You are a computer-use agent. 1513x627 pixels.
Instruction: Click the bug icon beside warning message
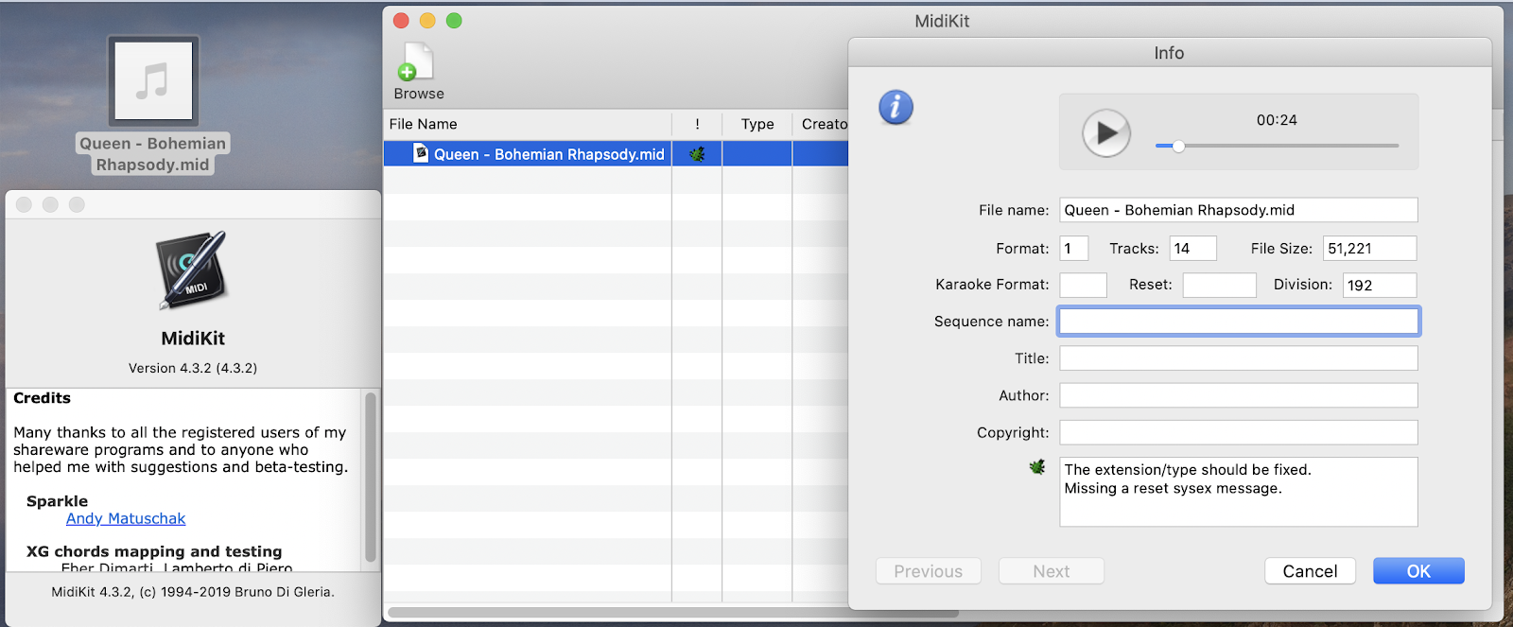[x=1037, y=467]
